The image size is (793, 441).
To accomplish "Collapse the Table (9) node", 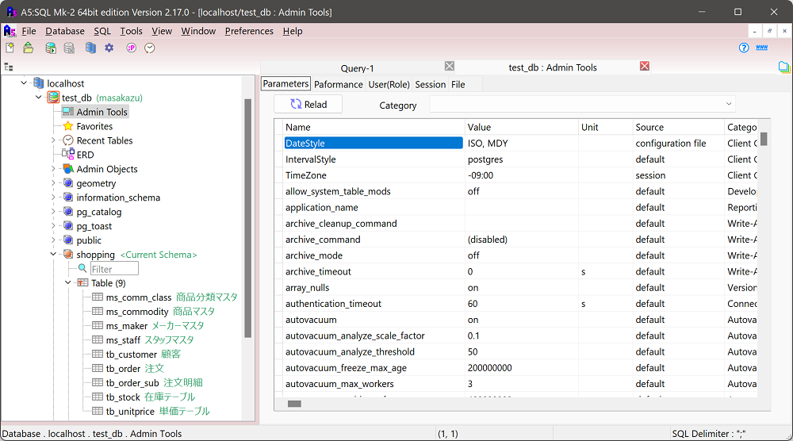I will 67,282.
